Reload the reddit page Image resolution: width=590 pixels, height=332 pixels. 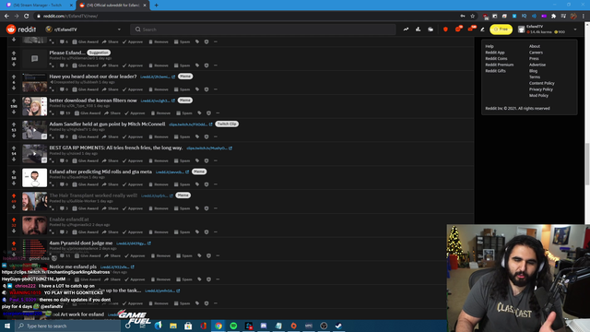pyautogui.click(x=27, y=17)
